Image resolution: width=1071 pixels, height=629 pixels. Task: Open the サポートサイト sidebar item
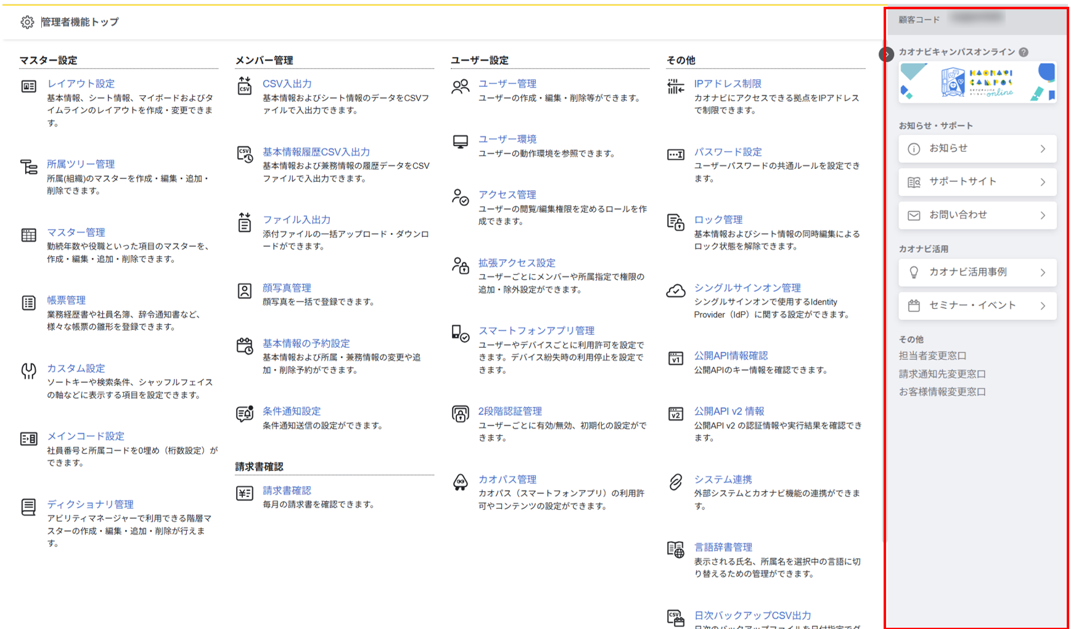point(977,182)
